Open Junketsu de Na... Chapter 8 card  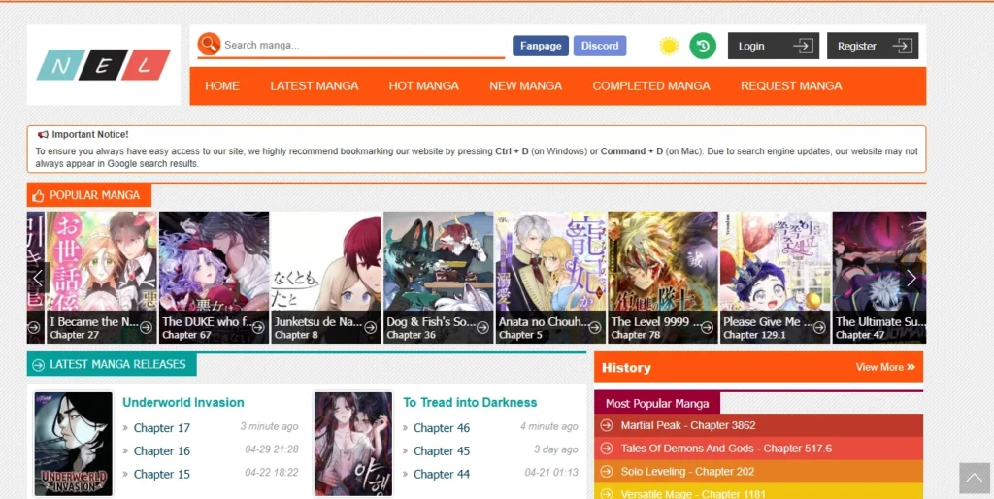(326, 278)
